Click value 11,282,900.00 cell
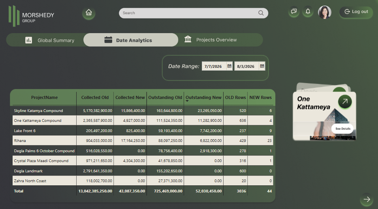This screenshot has width=378, height=209. pyautogui.click(x=209, y=121)
